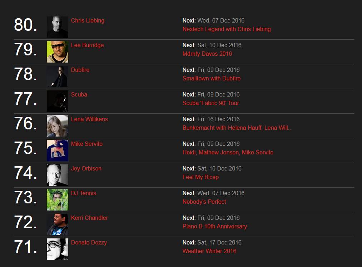Image resolution: width=362 pixels, height=267 pixels.
Task: Open Smalltown with Dubfire event link
Action: click(212, 79)
